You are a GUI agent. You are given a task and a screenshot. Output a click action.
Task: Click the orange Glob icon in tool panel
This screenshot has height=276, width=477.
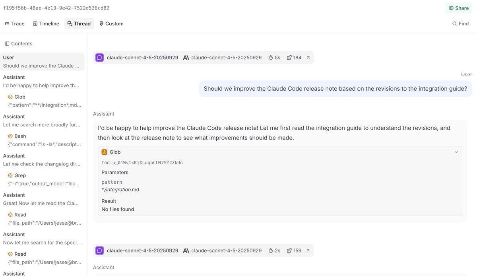point(105,152)
